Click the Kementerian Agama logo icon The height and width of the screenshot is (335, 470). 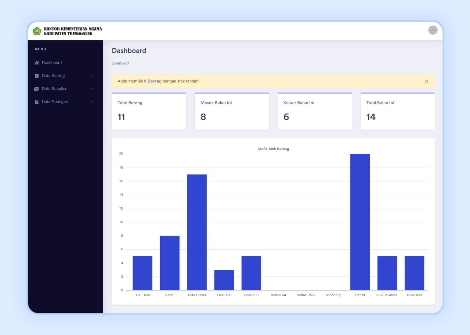coord(37,31)
